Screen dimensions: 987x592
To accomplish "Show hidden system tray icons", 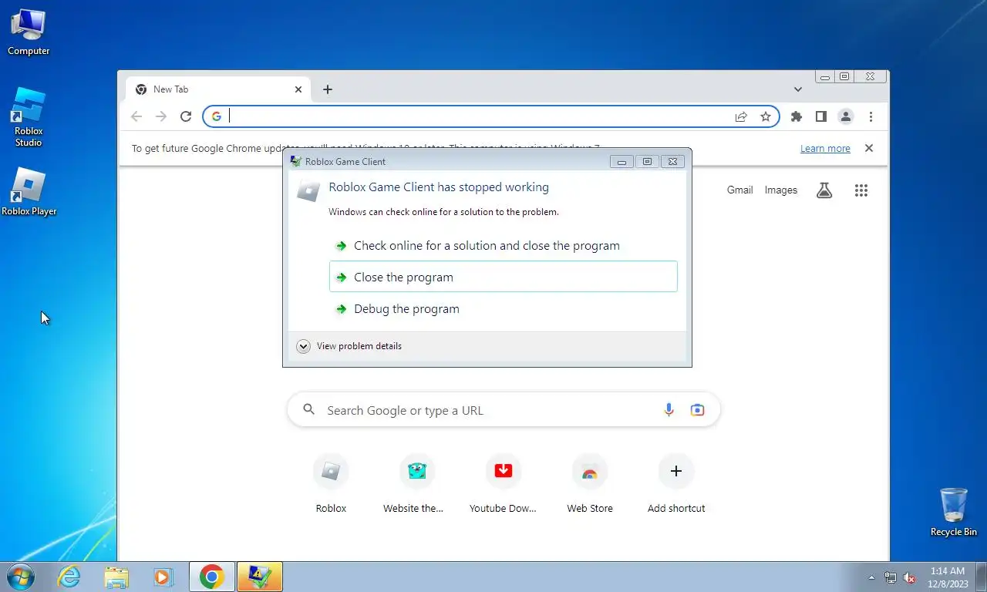I will (872, 577).
